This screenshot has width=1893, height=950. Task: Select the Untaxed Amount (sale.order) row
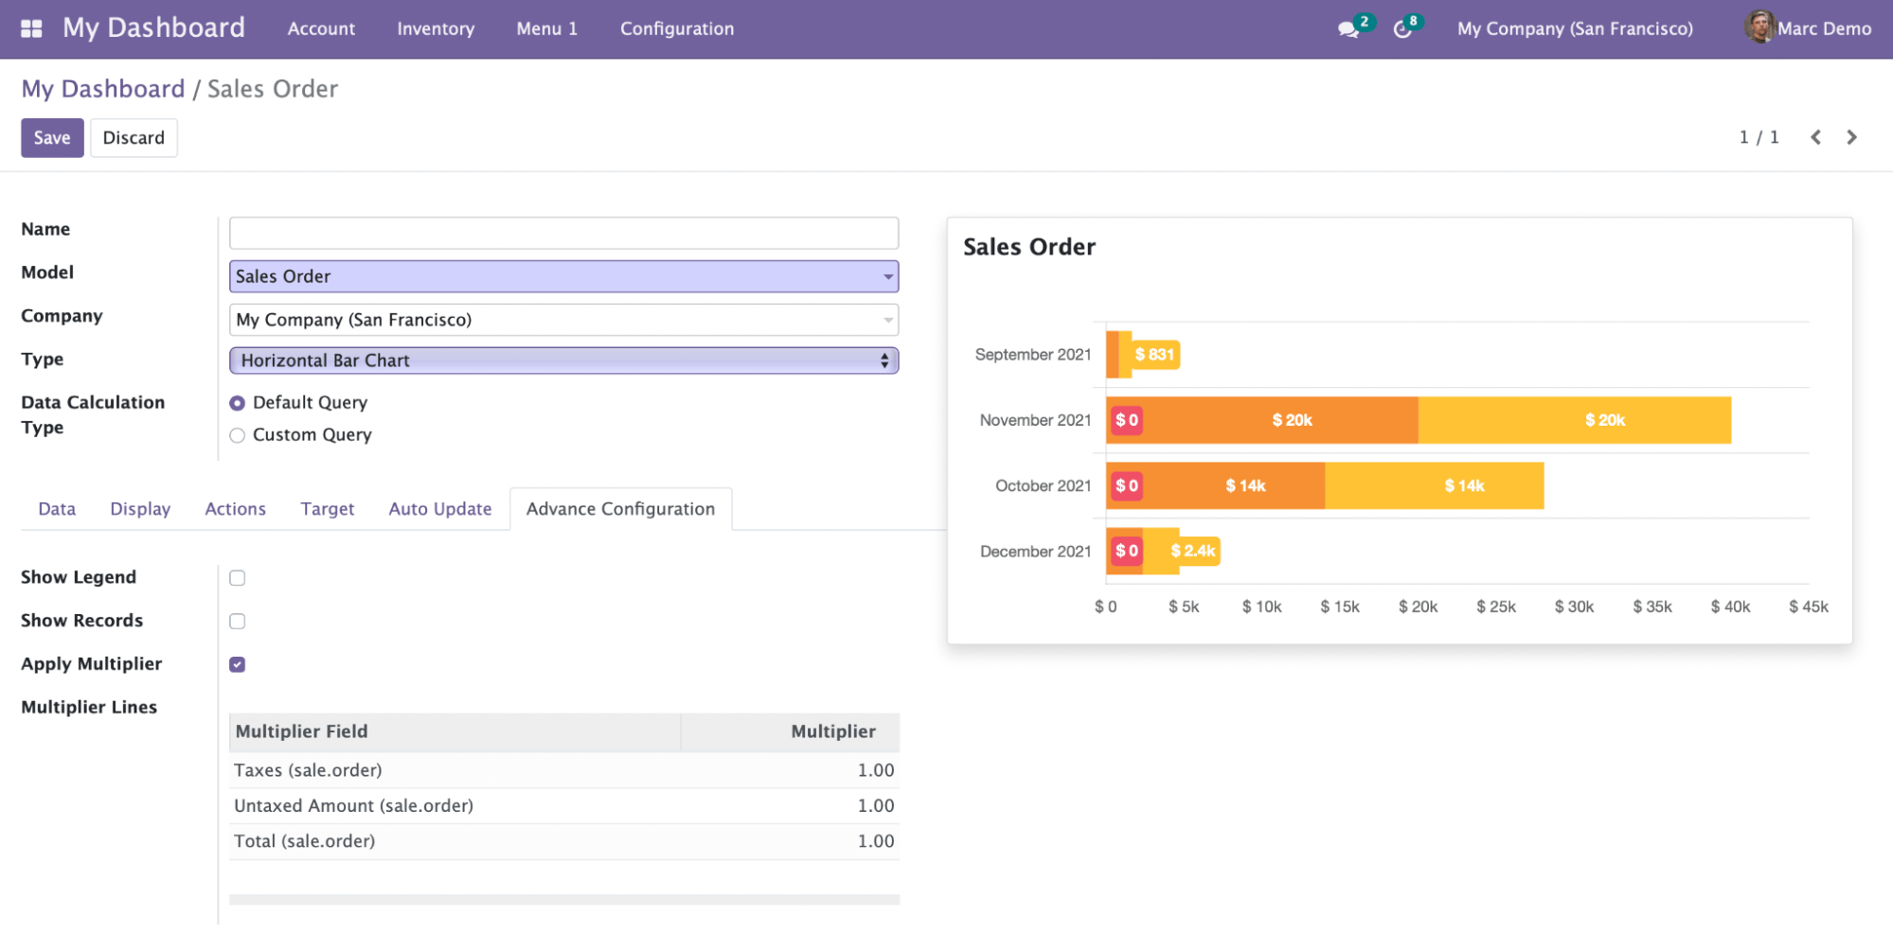coord(564,805)
